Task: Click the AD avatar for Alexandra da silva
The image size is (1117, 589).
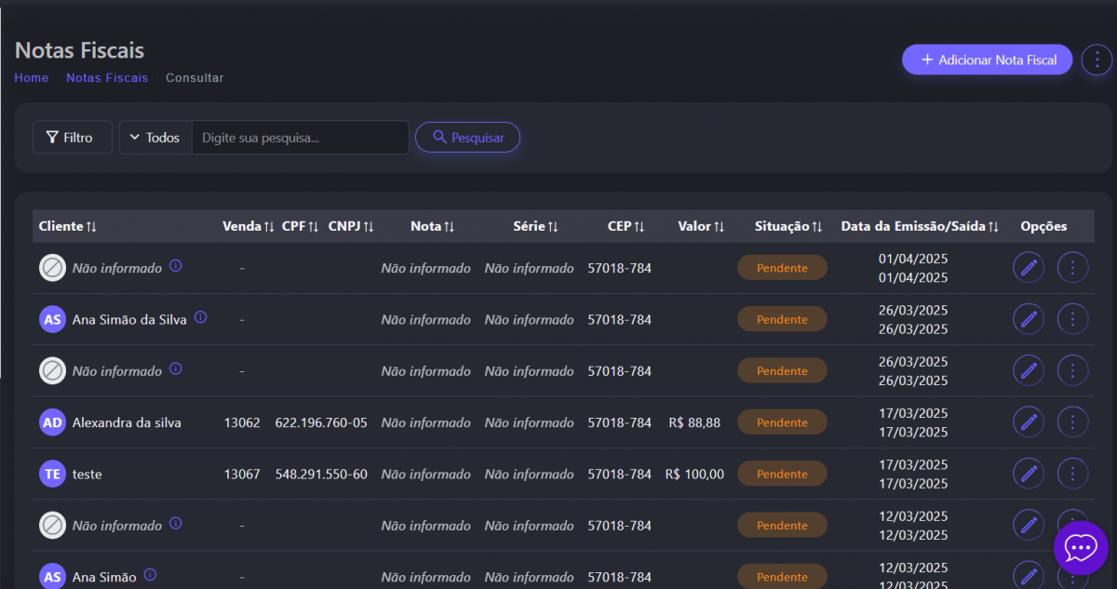Action: [x=53, y=422]
